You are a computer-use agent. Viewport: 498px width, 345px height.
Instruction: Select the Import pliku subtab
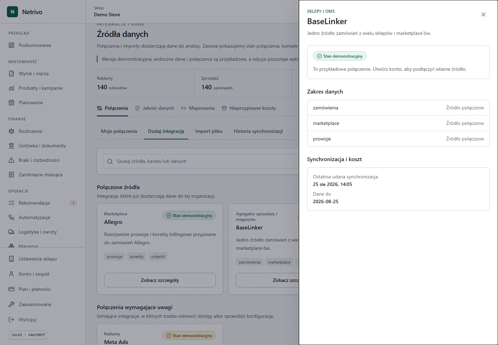coord(209,131)
